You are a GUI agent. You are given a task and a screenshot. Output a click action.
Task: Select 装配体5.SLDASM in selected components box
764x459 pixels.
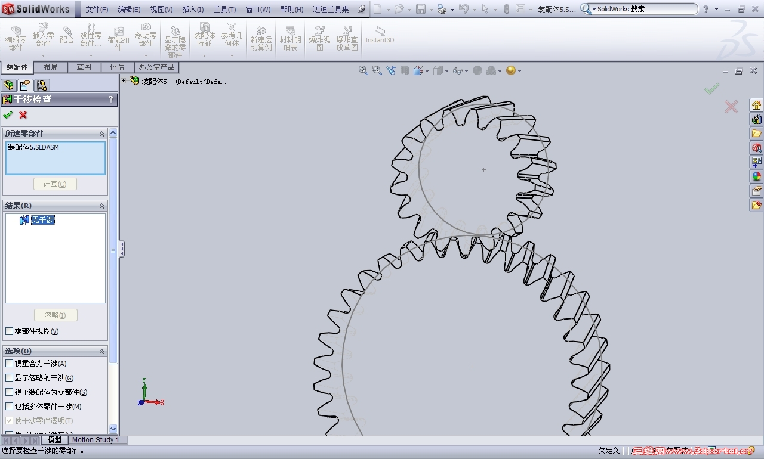[x=33, y=147]
